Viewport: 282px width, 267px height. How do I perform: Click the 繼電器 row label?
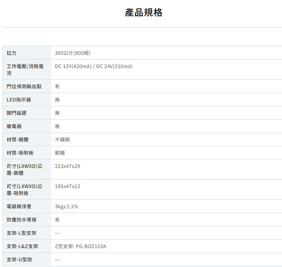point(14,126)
